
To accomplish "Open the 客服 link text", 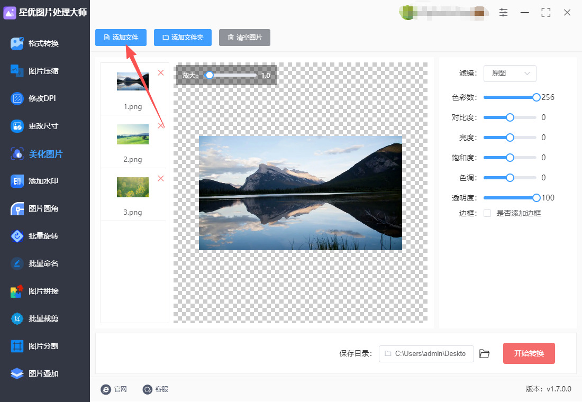I will (162, 389).
